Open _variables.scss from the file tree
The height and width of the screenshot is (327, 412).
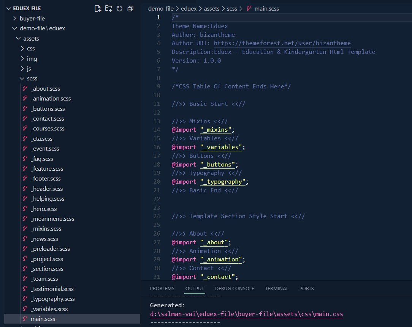[49, 309]
